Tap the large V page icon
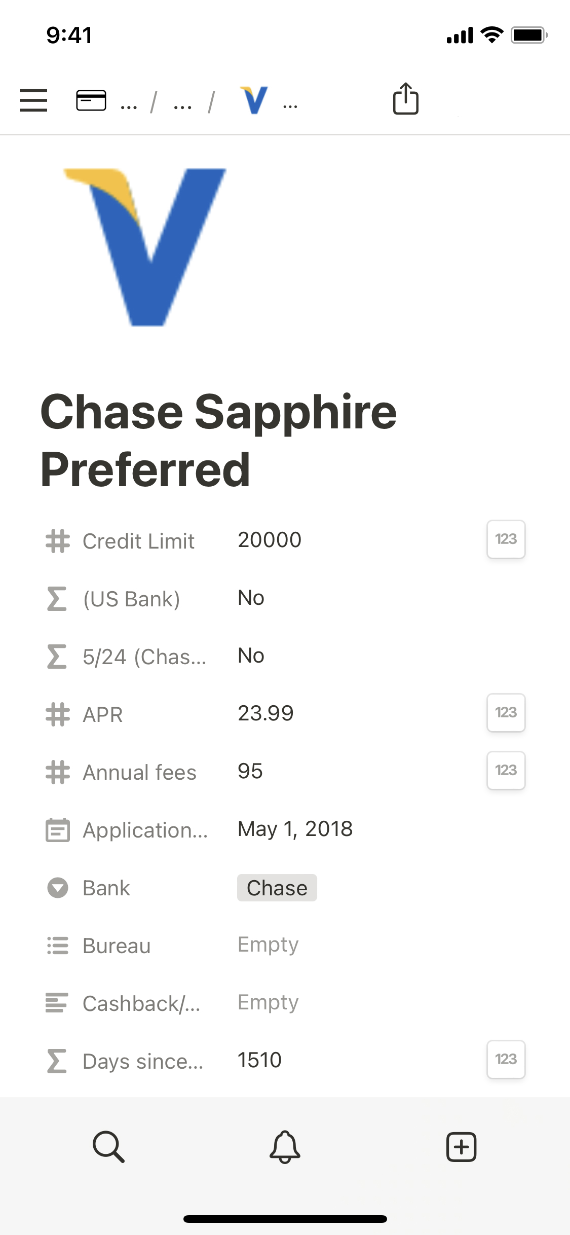This screenshot has height=1235, width=570. [x=145, y=247]
